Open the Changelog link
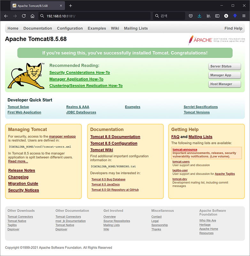Image resolution: width=250 pixels, height=256 pixels. pos(18,177)
